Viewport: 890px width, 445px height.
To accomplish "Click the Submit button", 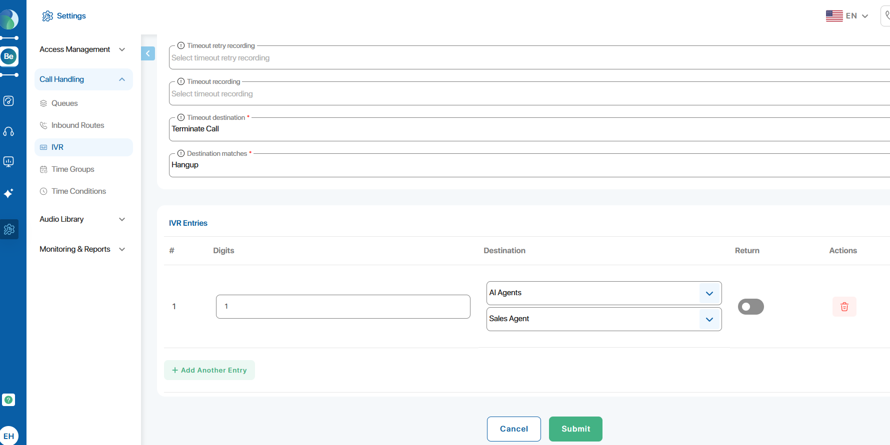I will click(575, 429).
